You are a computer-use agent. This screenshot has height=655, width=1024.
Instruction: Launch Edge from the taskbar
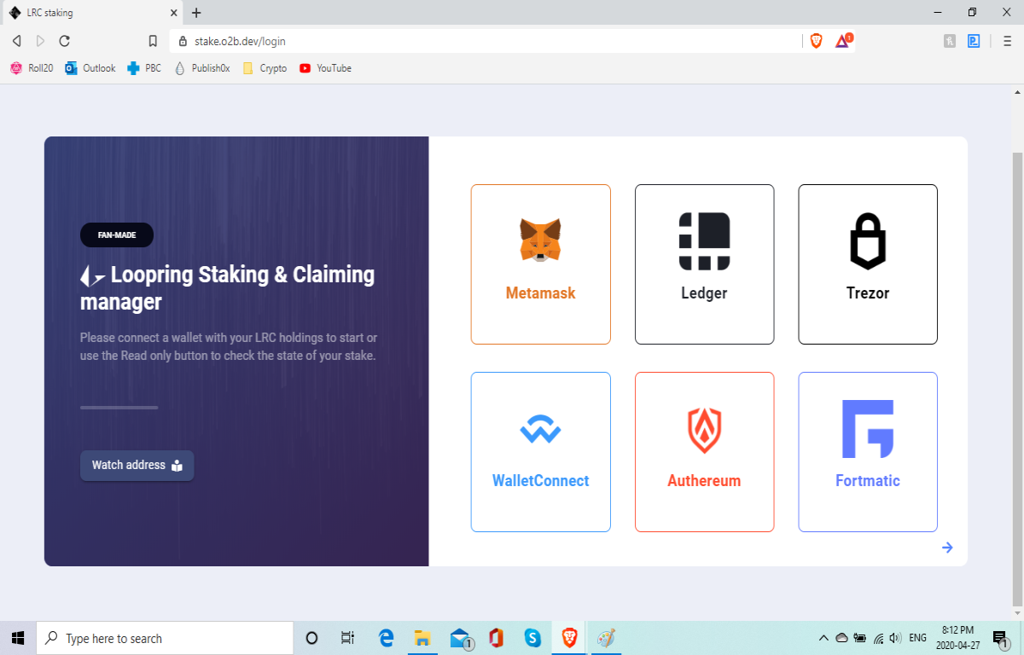click(x=386, y=638)
